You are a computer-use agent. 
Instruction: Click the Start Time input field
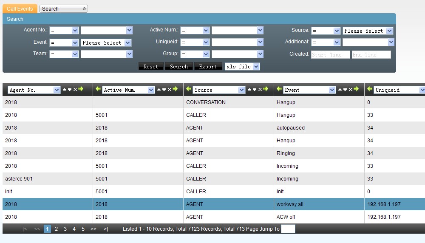[330, 54]
